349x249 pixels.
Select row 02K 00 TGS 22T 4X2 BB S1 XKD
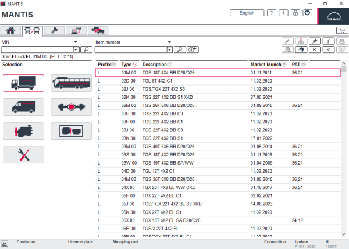(218, 97)
